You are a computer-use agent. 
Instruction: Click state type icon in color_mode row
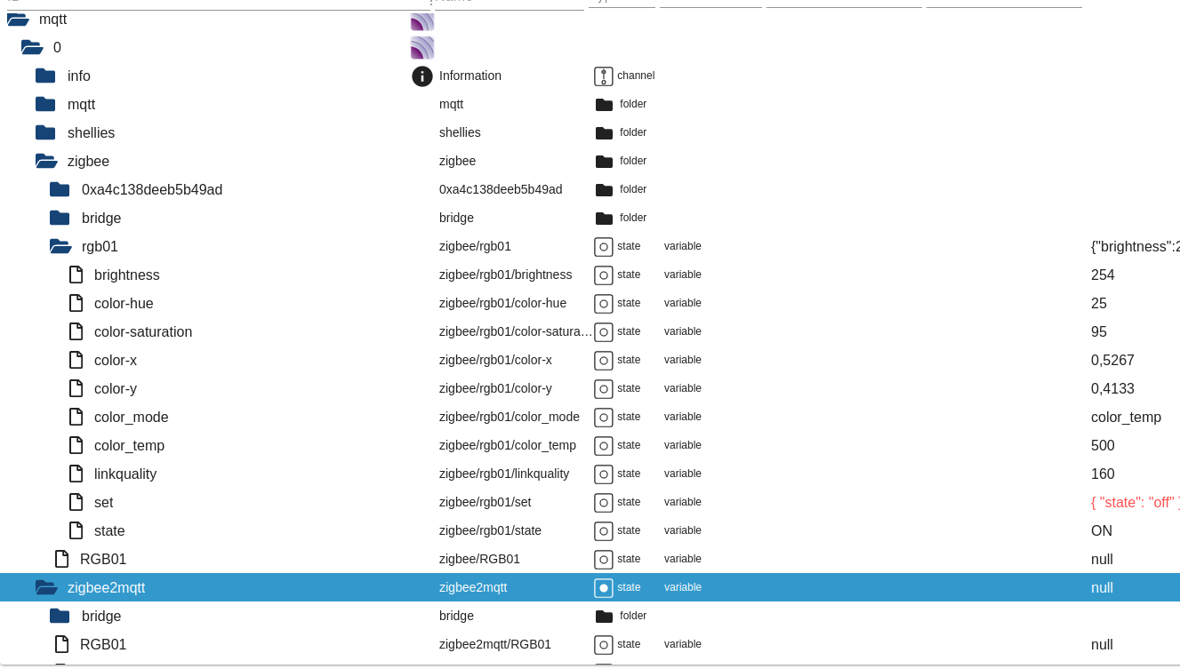(x=604, y=417)
